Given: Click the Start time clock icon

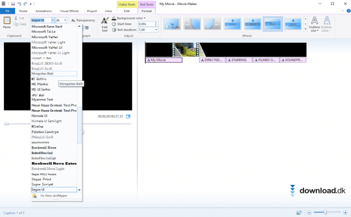Looking at the screenshot, I should pyautogui.click(x=114, y=24).
